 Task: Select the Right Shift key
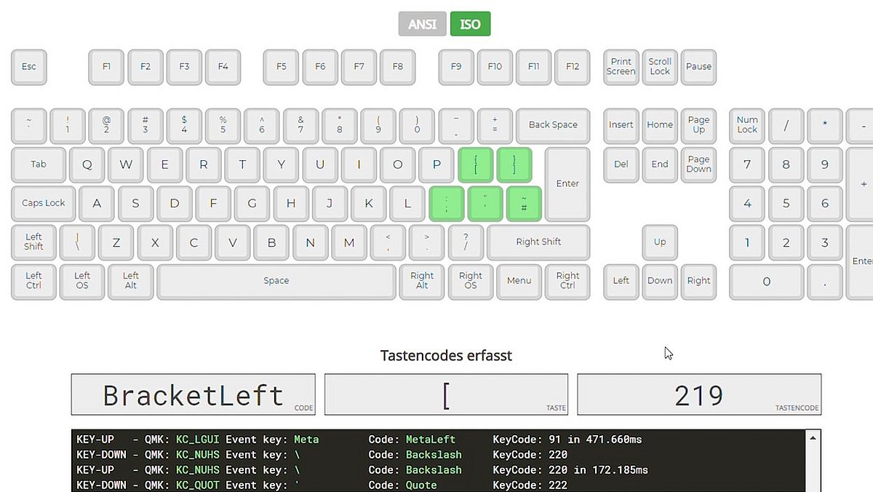coord(538,242)
